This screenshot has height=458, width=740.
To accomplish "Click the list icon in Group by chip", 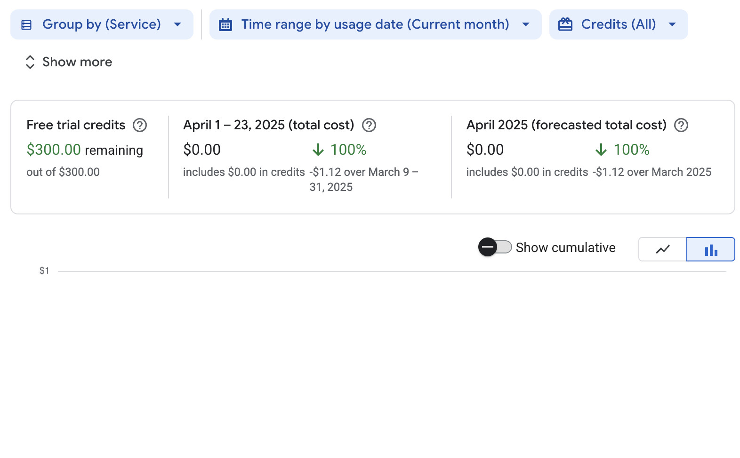I will tap(27, 25).
